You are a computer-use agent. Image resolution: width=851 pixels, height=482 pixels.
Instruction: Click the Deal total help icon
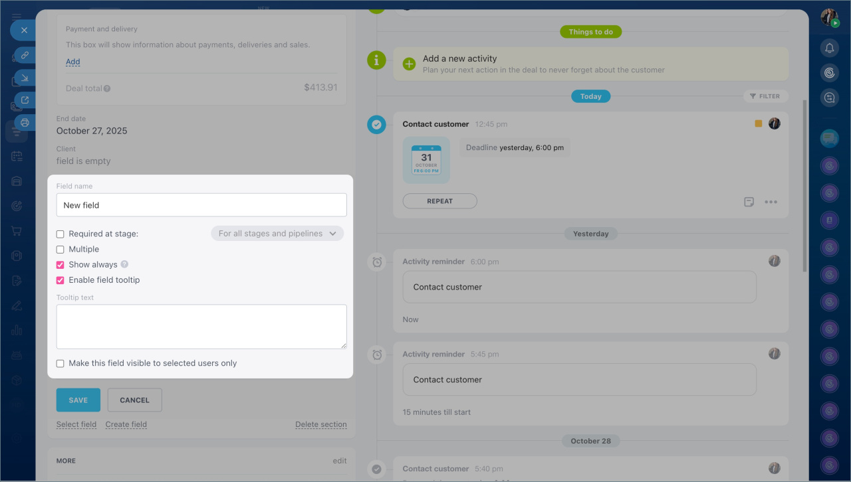point(107,88)
